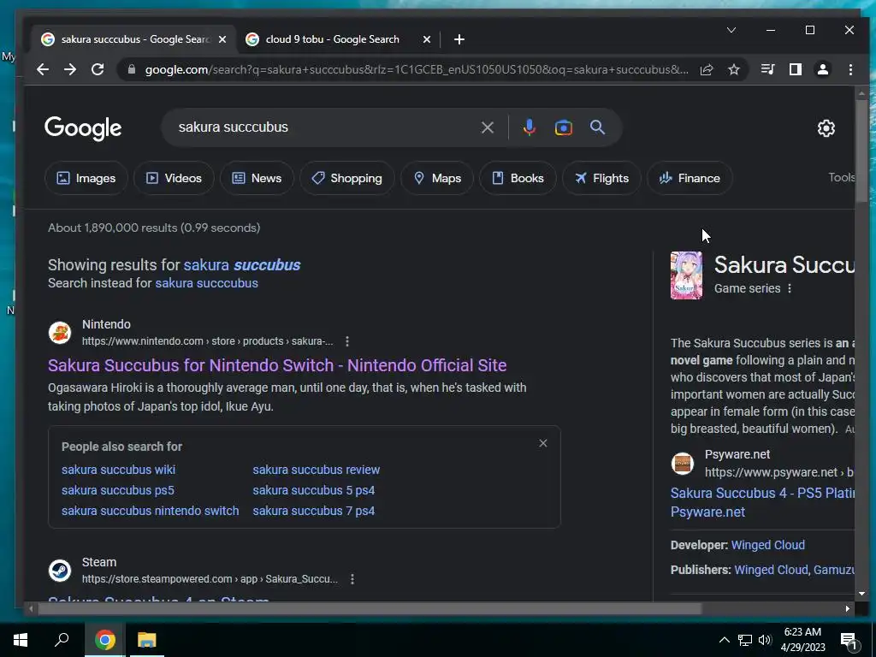This screenshot has height=657, width=876.
Task: Open Windows taskbar search
Action: click(x=62, y=640)
